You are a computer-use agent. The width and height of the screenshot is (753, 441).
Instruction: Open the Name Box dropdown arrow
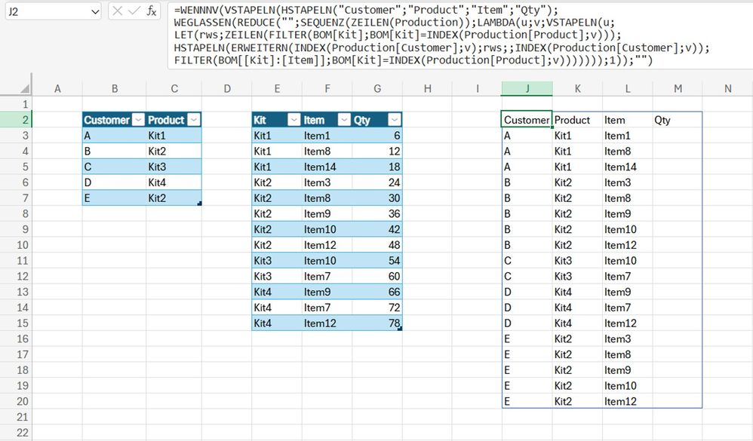95,11
